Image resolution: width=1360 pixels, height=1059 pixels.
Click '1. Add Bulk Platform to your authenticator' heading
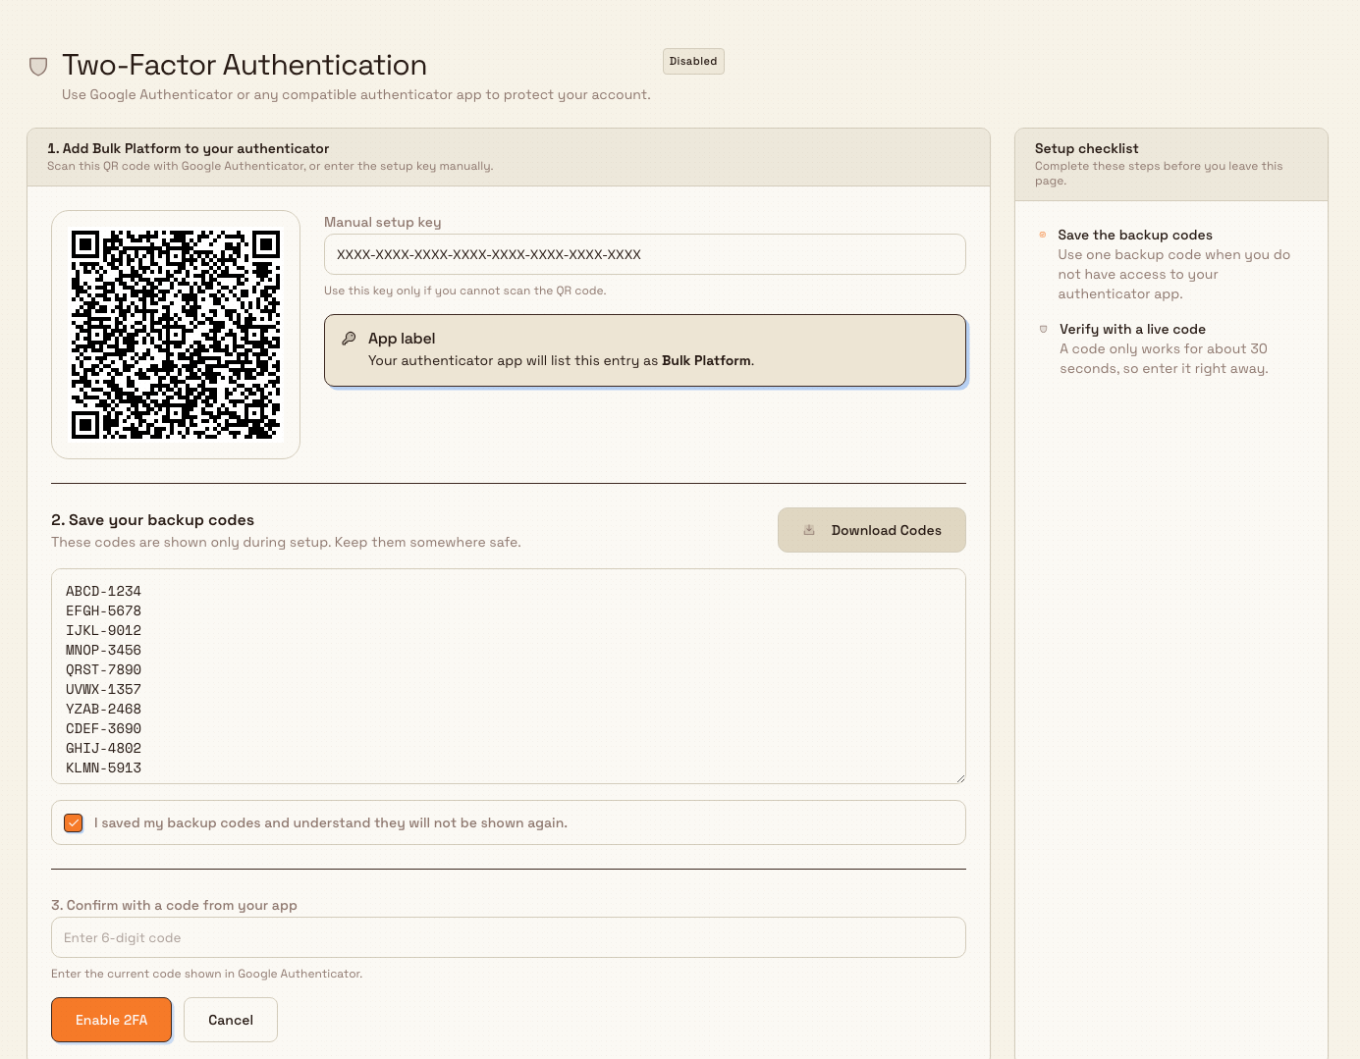pyautogui.click(x=189, y=148)
